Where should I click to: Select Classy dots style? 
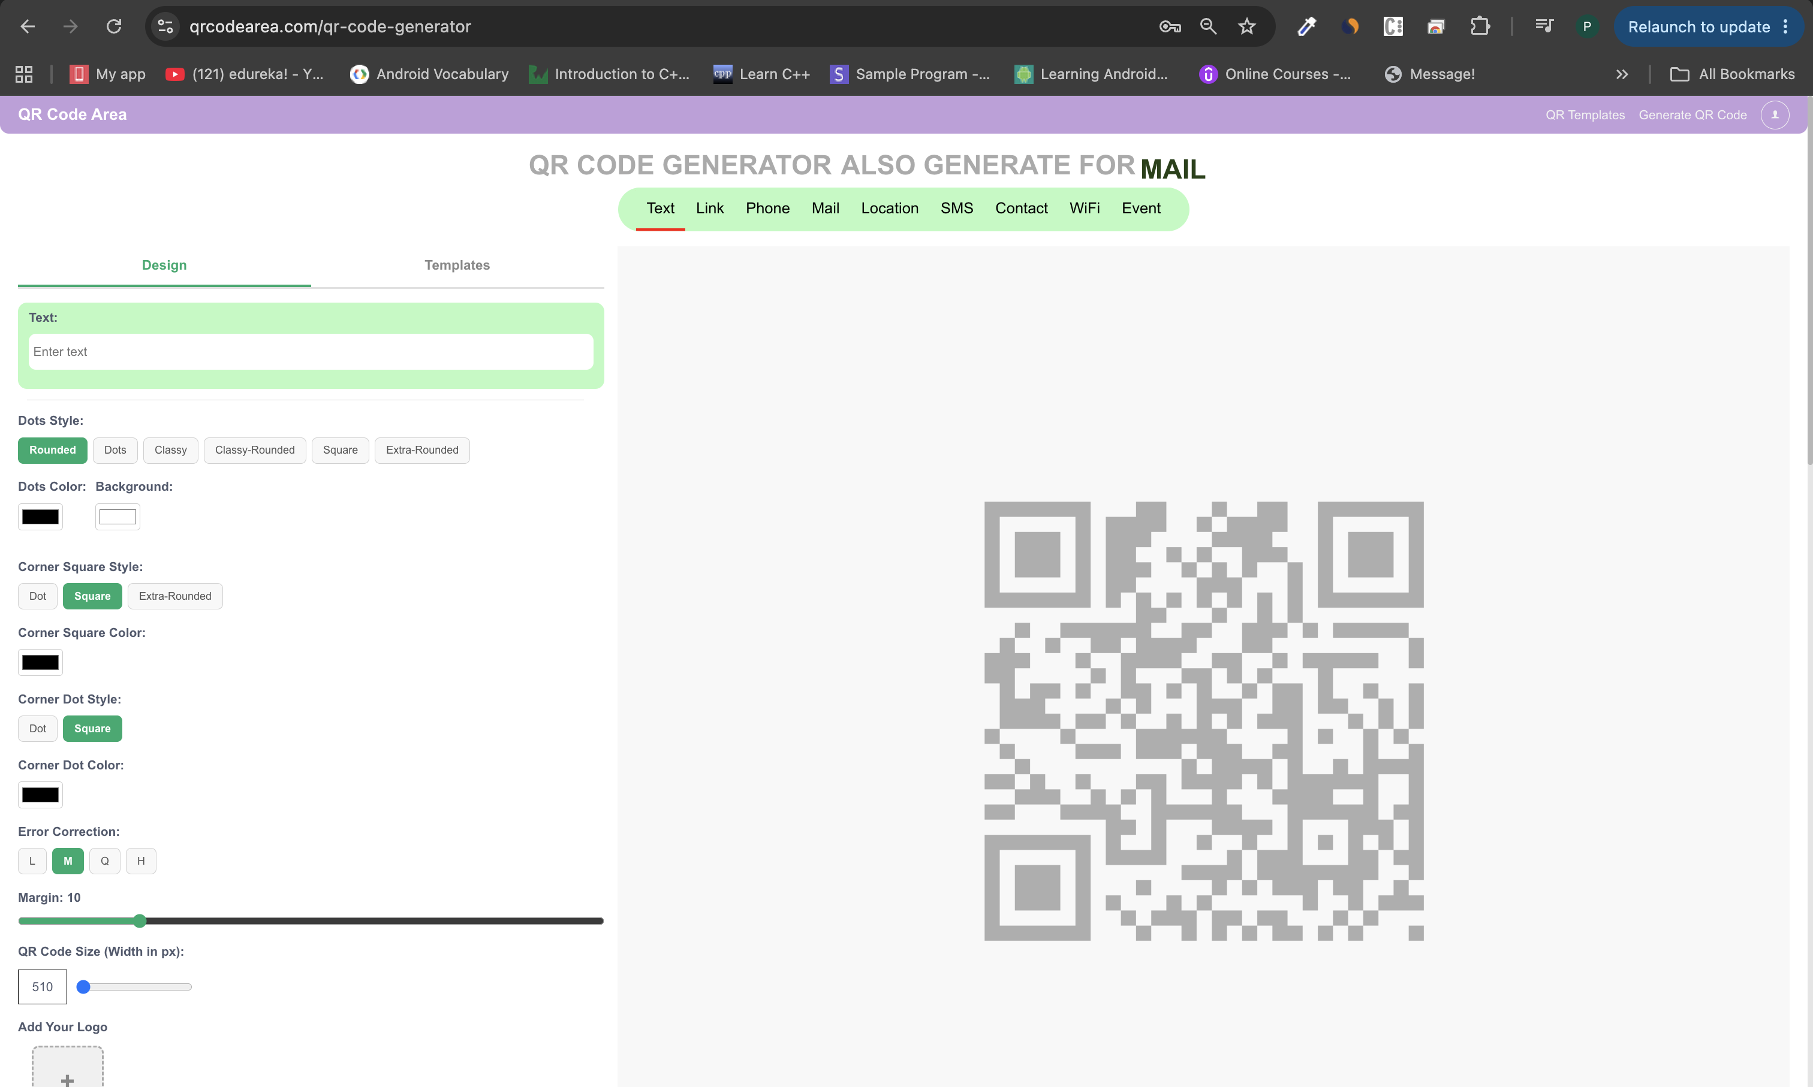coord(171,450)
